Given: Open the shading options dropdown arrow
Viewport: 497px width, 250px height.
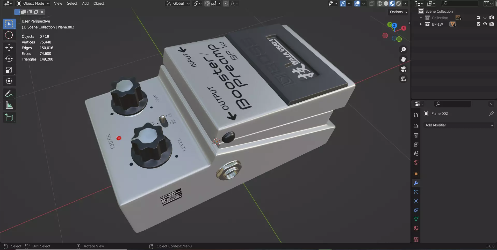Looking at the screenshot, I should point(405,3).
